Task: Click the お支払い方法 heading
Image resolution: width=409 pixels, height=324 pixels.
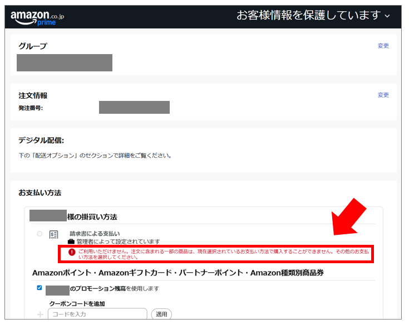Action: coord(40,193)
